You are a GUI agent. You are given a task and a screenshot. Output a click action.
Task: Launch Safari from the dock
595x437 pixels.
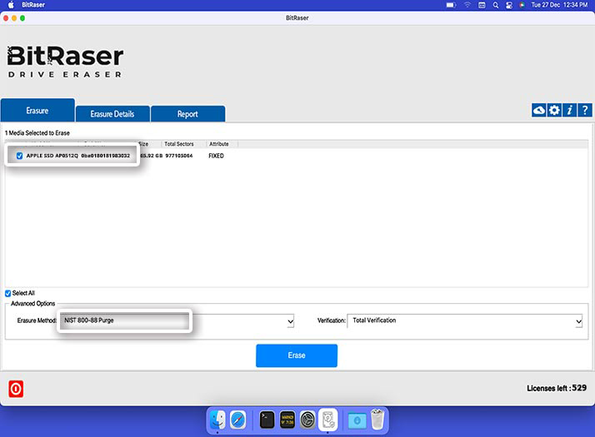238,420
